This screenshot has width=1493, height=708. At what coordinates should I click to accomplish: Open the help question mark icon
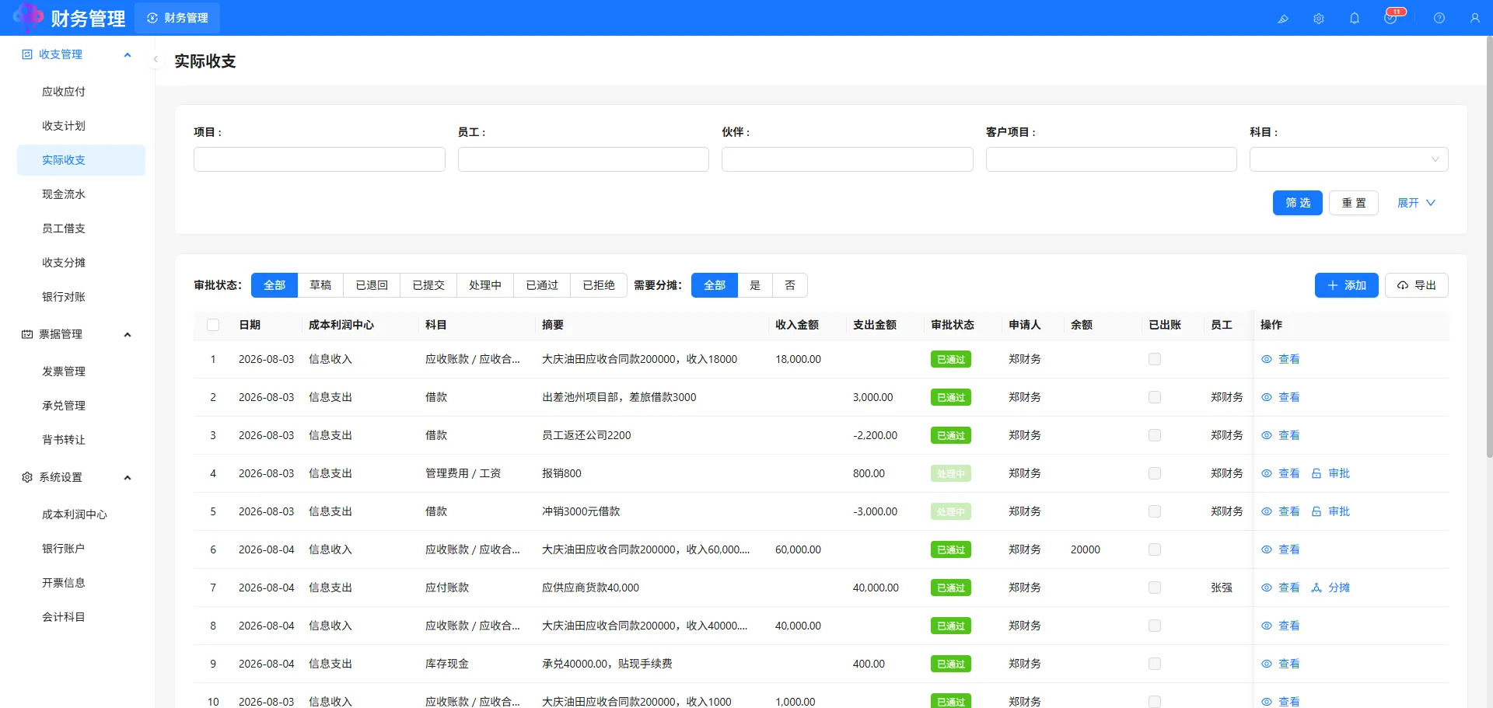point(1439,18)
